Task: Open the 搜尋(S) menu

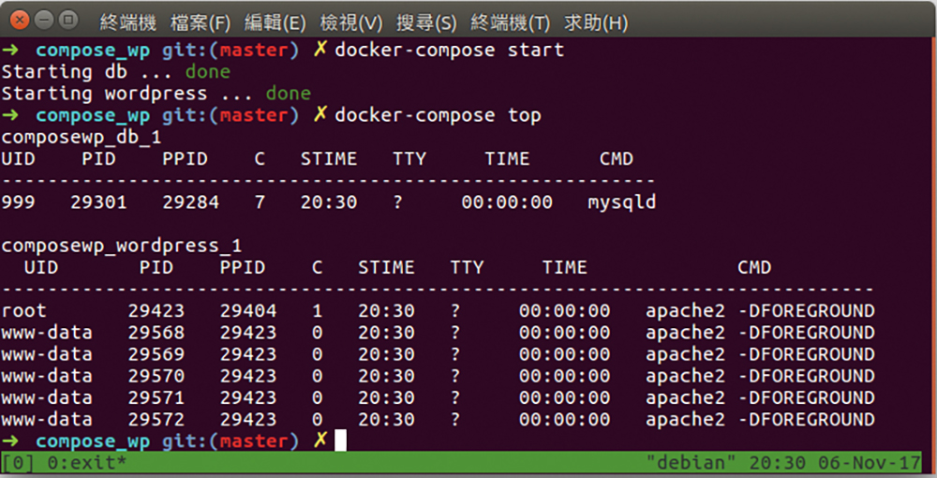Action: click(x=426, y=22)
